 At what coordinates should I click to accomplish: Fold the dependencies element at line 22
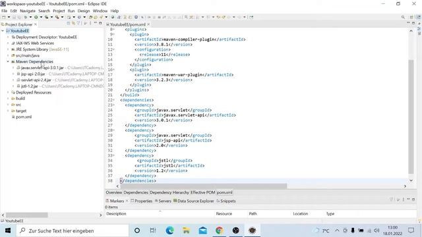(113, 100)
